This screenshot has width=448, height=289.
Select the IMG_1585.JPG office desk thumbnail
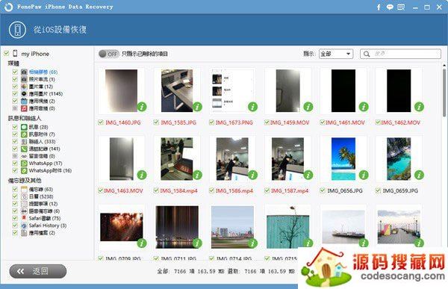177,90
